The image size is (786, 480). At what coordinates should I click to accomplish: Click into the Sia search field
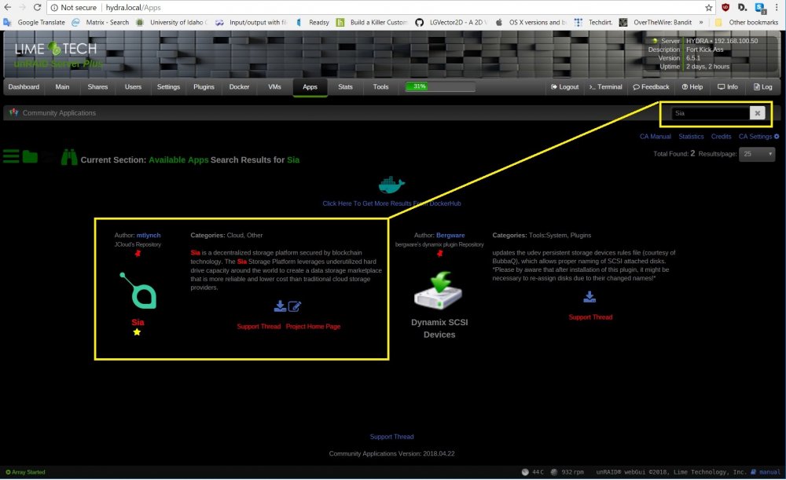pyautogui.click(x=709, y=113)
